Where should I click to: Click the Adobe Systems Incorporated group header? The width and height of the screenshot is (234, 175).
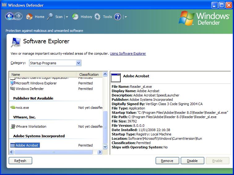(39, 136)
